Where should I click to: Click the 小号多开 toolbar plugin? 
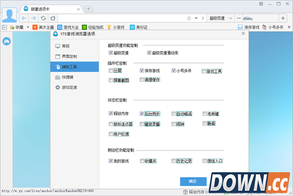point(272,27)
